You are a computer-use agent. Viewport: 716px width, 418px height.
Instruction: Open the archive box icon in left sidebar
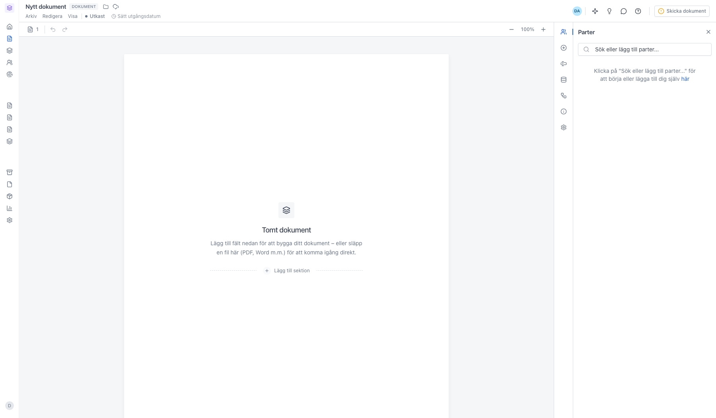click(x=10, y=172)
